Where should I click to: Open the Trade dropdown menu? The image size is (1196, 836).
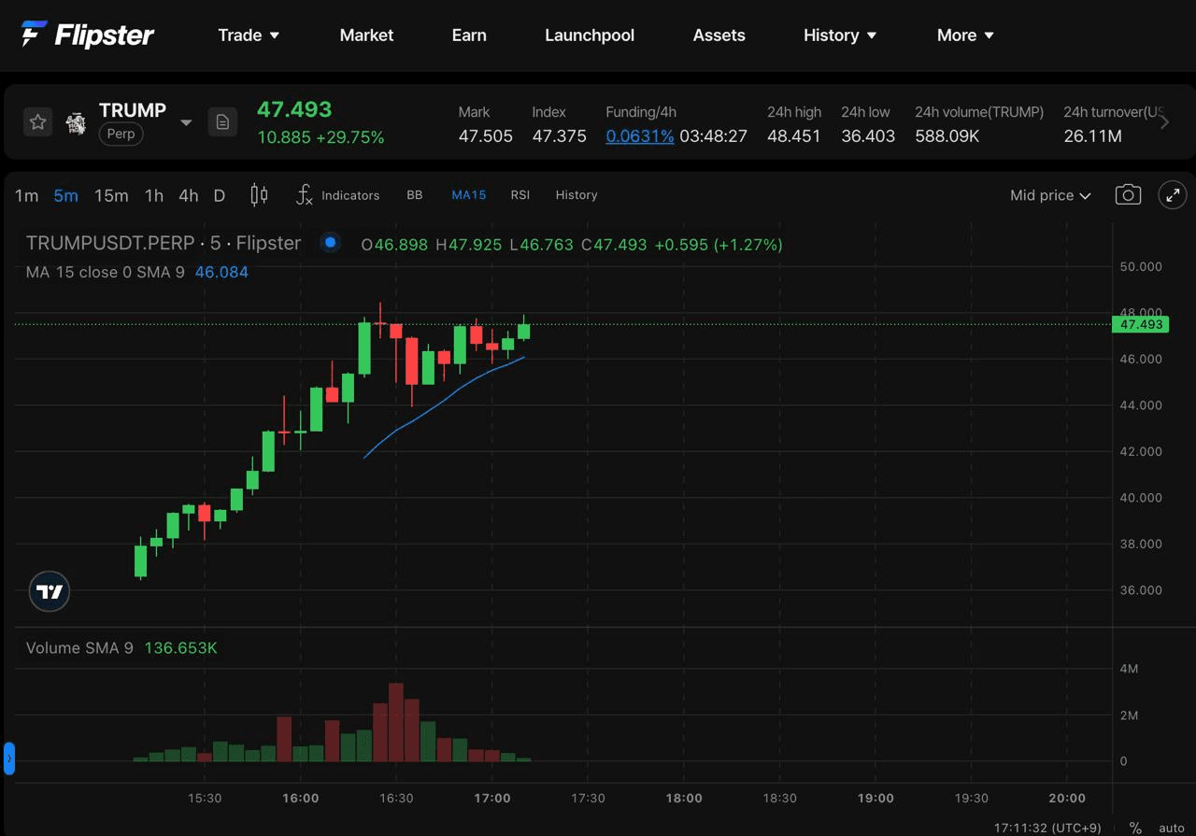[x=249, y=35]
